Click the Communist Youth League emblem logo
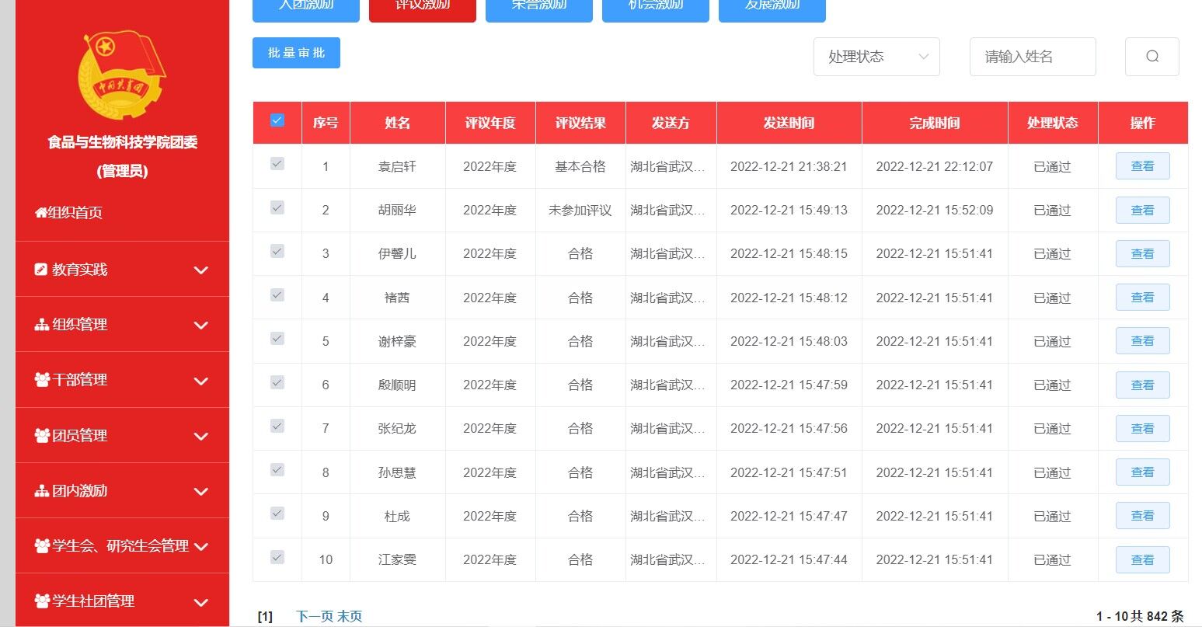This screenshot has height=627, width=1202. 122,75
